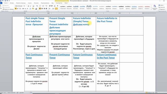Click the Shrink Font icon
The width and height of the screenshot is (167, 94).
[x=31, y=6]
